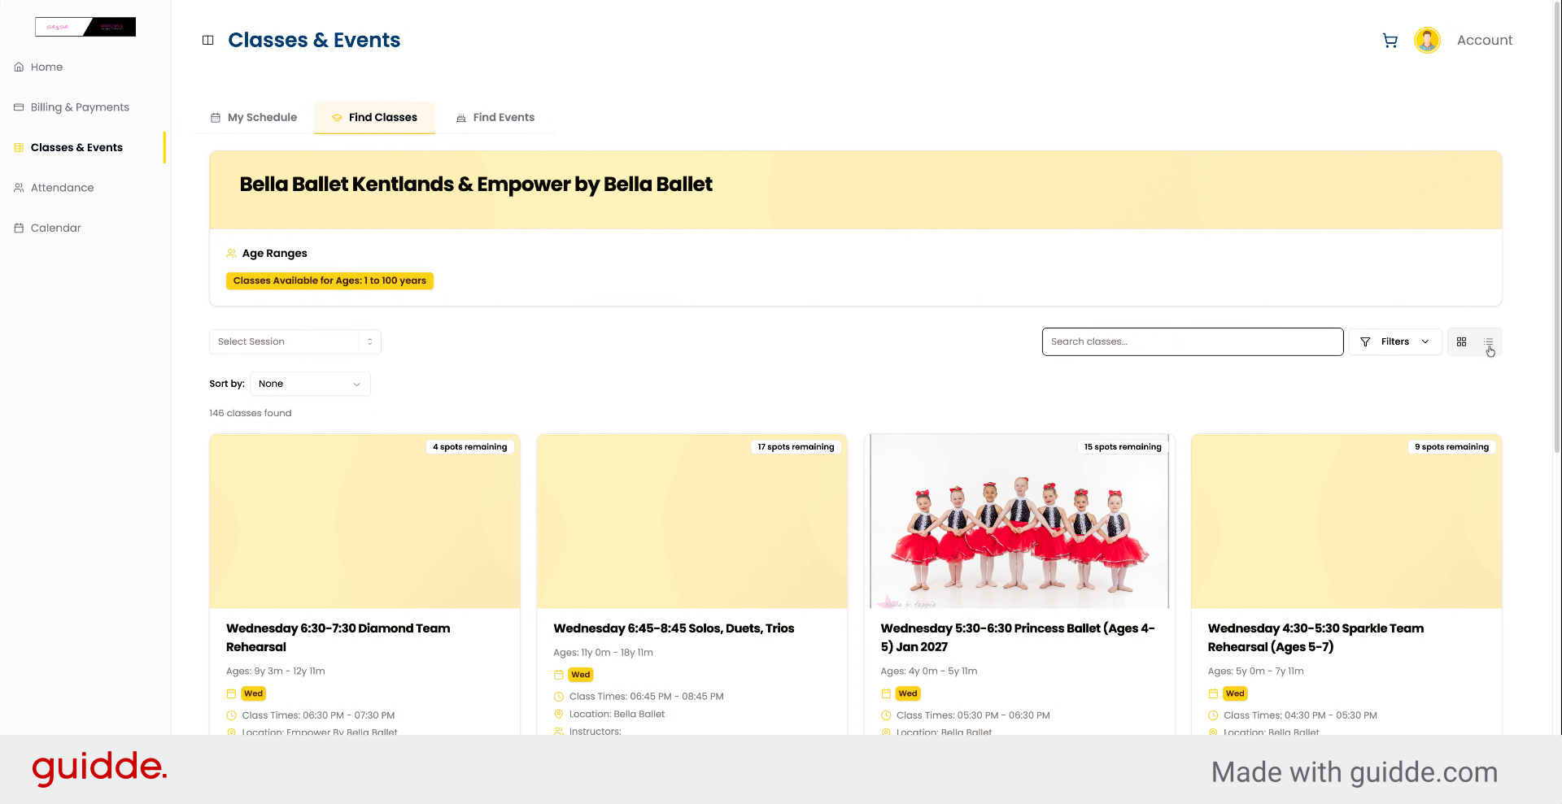Click the page scrollbar thumb

point(1557,228)
